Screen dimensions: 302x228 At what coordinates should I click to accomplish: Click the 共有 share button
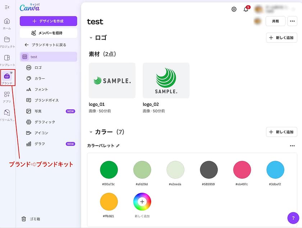coord(275,21)
